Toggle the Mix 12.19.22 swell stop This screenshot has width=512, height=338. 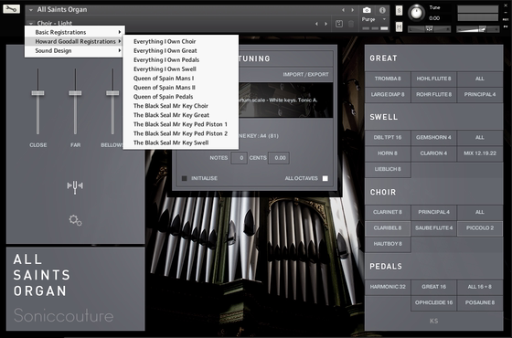(480, 153)
